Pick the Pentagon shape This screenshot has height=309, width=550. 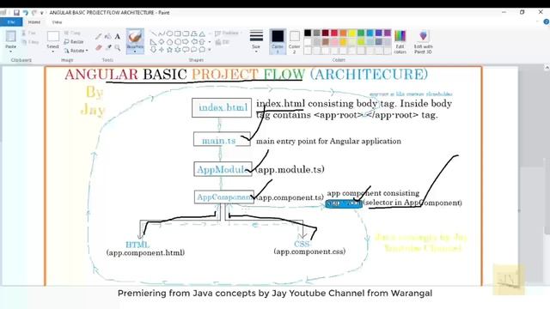pos(170,42)
